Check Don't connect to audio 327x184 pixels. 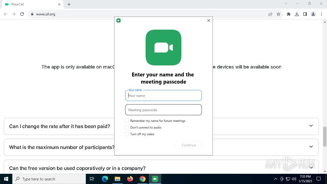point(127,127)
